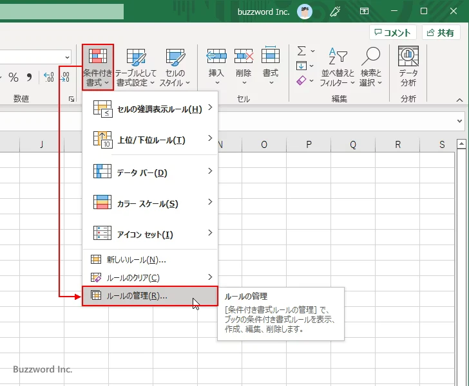469x386 pixels.
Task: Click the Share (共有) button
Action: pyautogui.click(x=441, y=33)
